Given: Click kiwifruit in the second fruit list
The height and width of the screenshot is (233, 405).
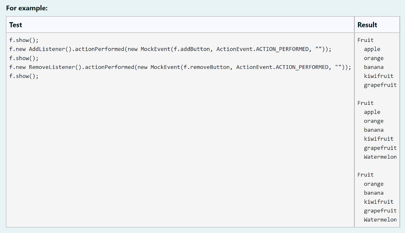Looking at the screenshot, I should tap(379, 138).
